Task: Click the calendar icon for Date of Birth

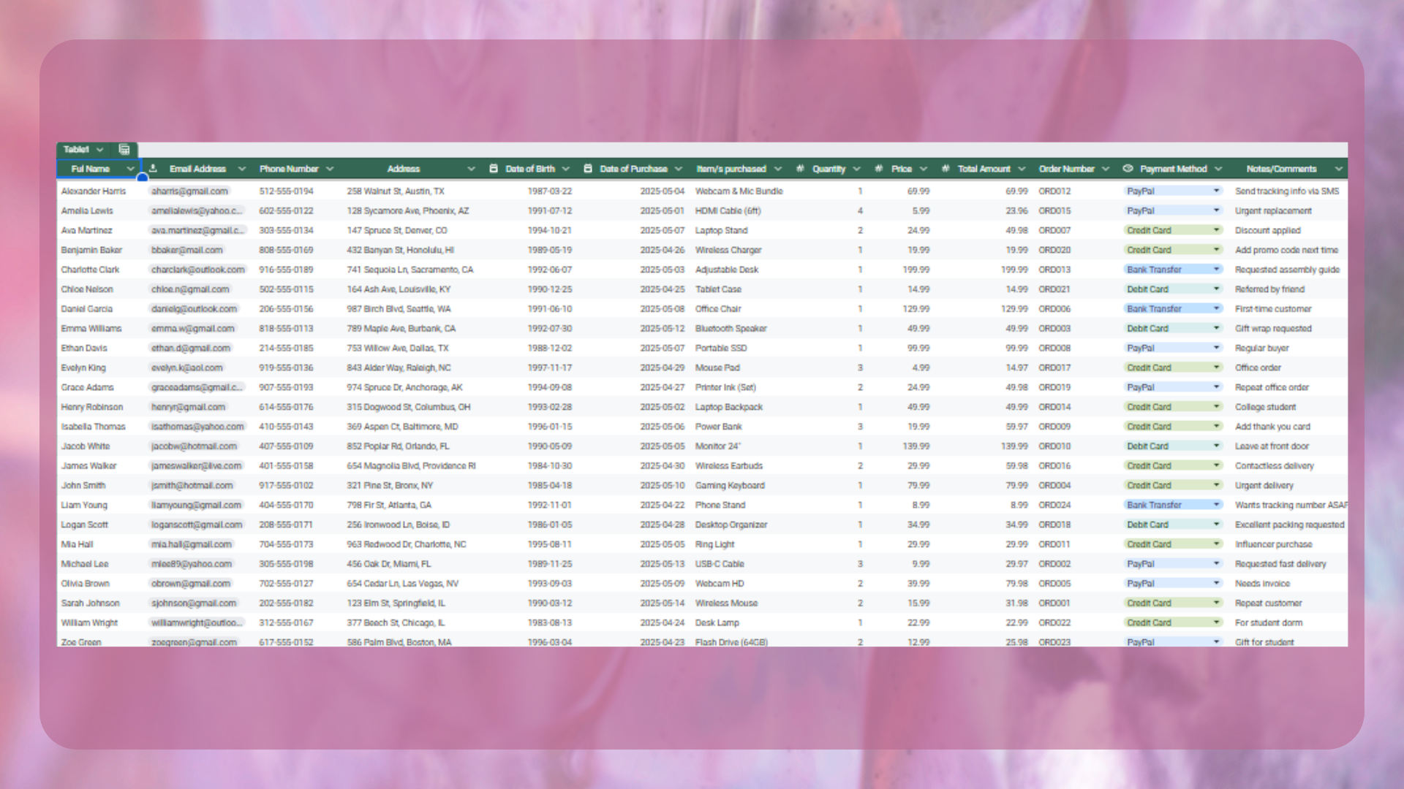Action: (x=494, y=169)
